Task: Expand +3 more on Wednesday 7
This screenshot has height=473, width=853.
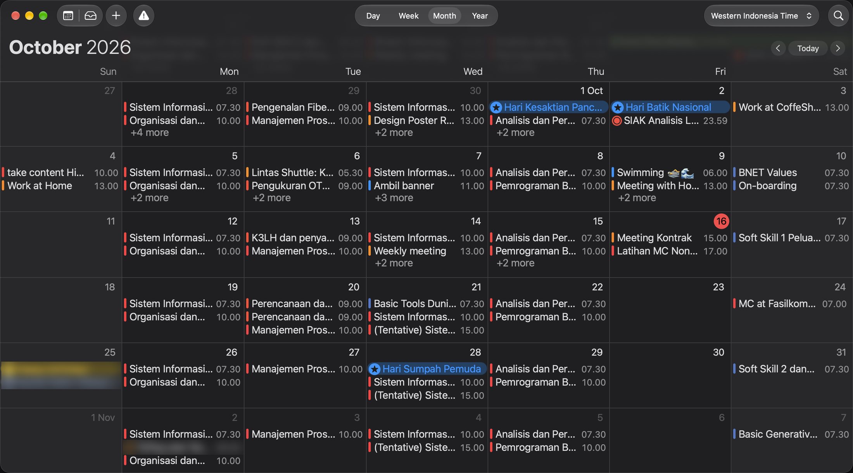Action: point(394,198)
